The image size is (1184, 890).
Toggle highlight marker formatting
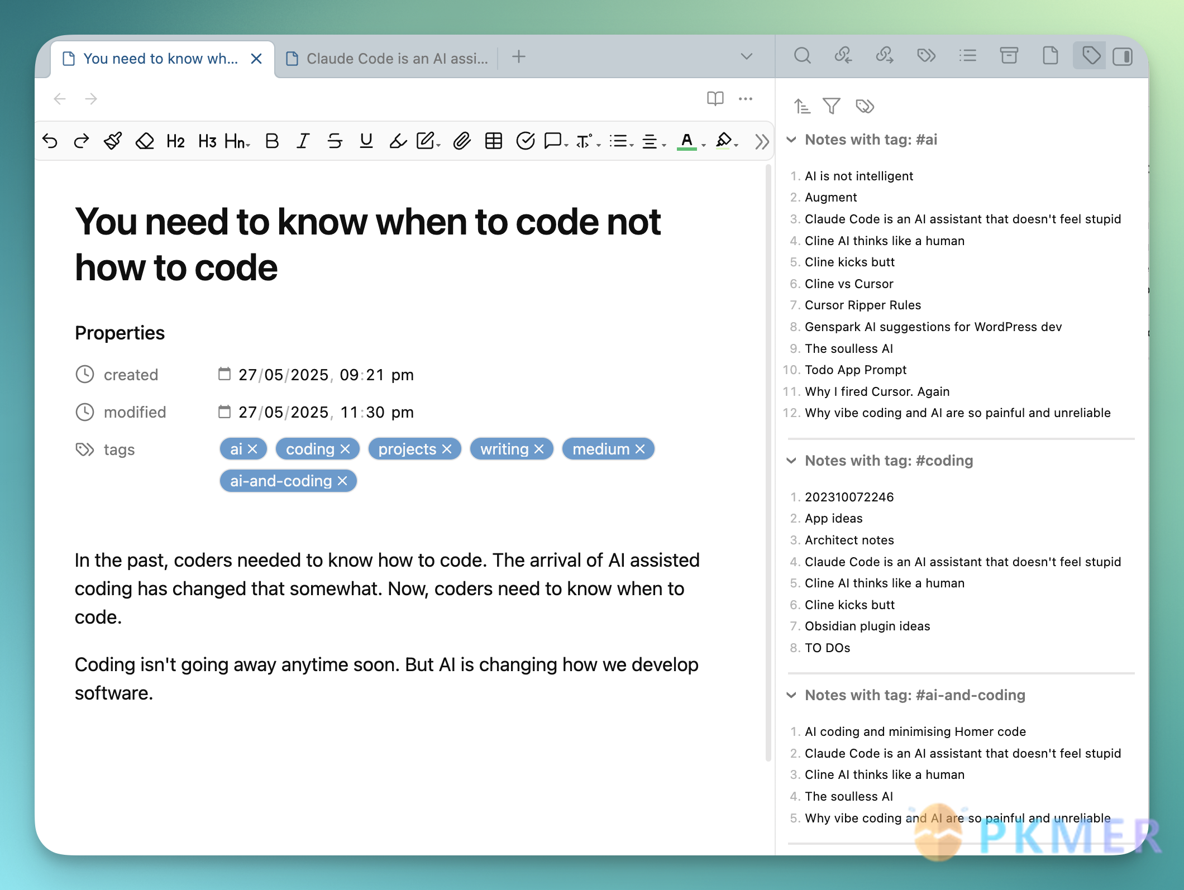[x=398, y=141]
